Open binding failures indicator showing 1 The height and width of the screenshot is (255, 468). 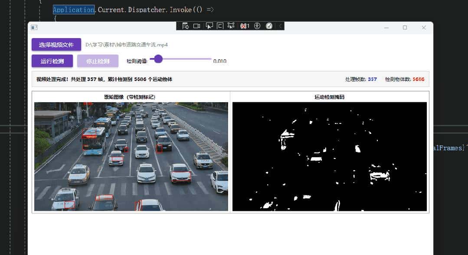(x=245, y=26)
